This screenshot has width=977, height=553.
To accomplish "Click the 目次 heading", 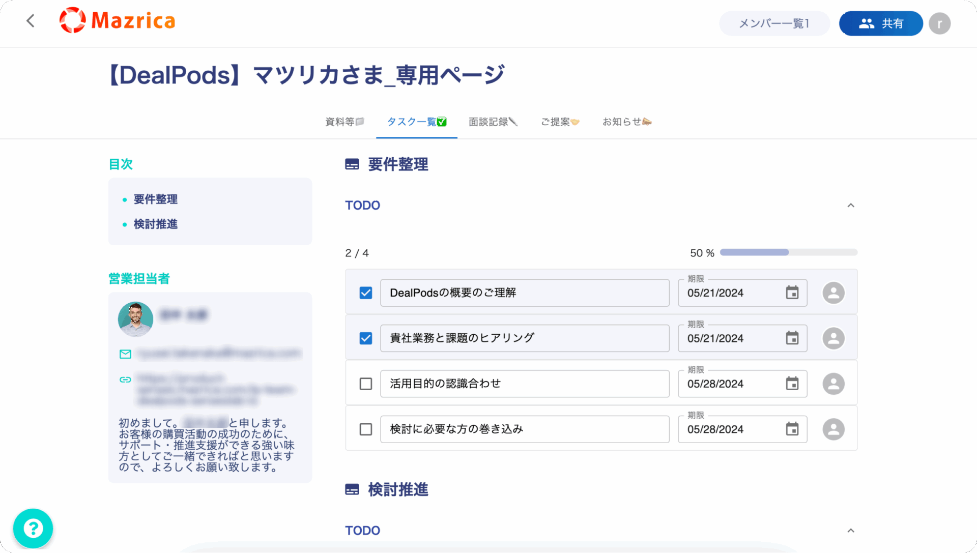I will click(x=121, y=164).
